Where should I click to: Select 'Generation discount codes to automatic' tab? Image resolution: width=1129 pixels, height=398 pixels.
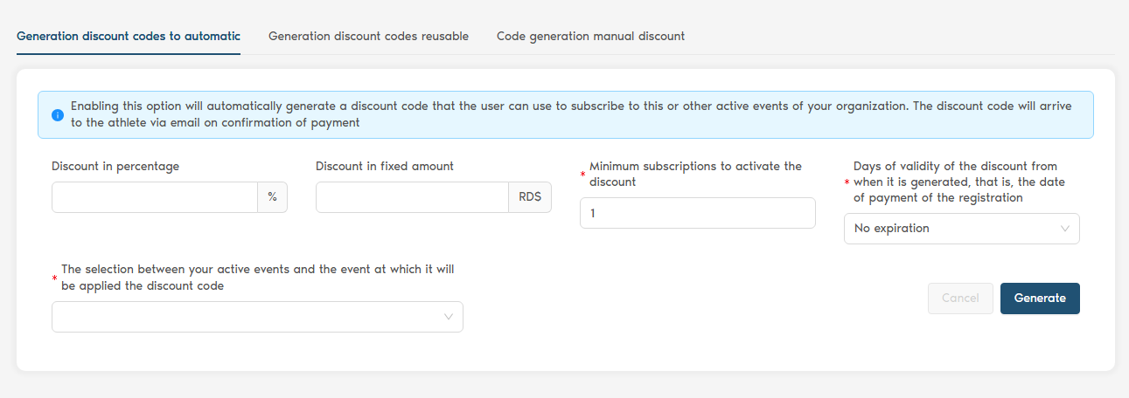click(x=129, y=37)
